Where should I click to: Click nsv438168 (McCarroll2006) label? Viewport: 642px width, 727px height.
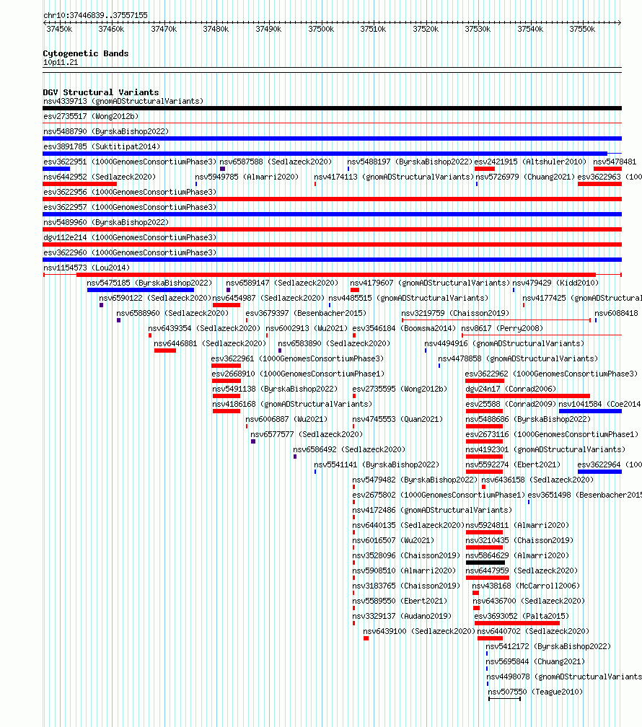point(526,586)
